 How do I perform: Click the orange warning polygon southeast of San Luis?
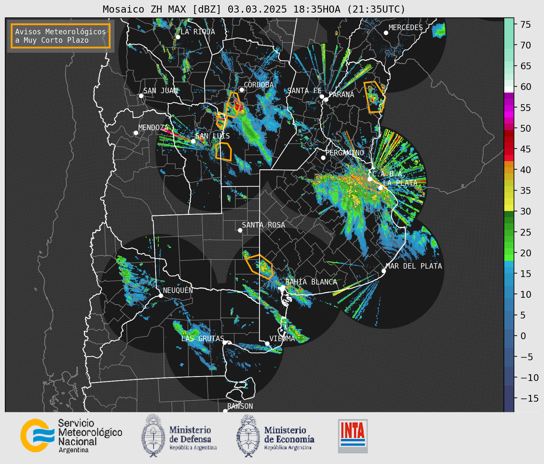click(x=223, y=151)
